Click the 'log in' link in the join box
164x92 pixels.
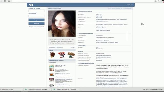coord(54,43)
